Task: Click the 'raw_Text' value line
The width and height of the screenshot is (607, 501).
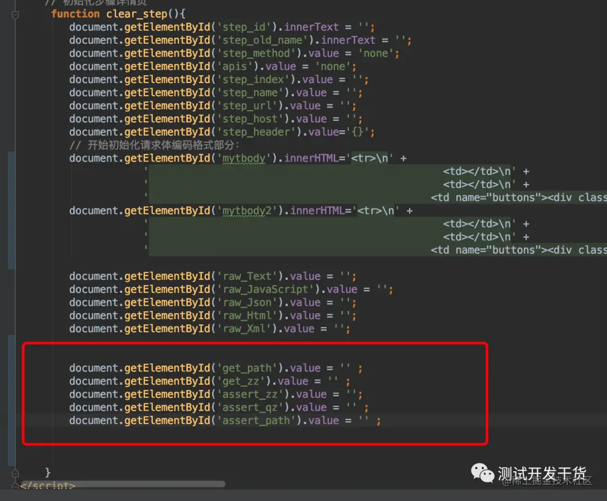Action: point(212,277)
